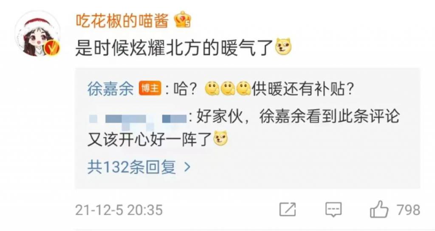
Task: Tap the repost share icon
Action: point(288,209)
